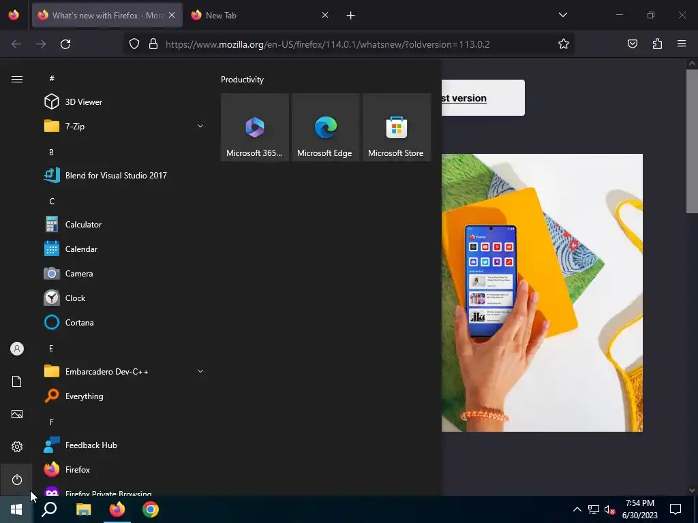The image size is (698, 523).
Task: Jump to letters via the # header
Action: 52,78
